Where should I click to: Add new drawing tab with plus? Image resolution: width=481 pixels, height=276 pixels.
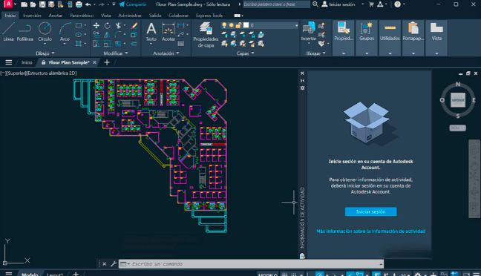coord(107,62)
